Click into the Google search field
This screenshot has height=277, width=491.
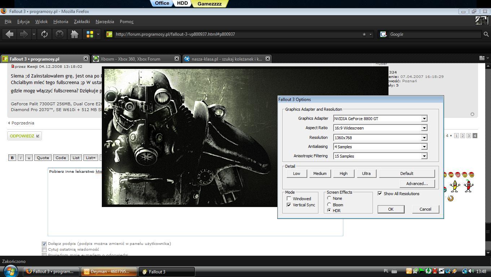coord(435,34)
